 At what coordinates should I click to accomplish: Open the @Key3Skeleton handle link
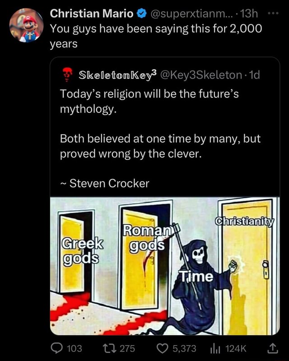tap(201, 75)
